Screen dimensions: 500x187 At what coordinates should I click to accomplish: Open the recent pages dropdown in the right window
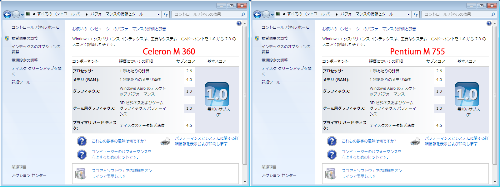point(272,15)
